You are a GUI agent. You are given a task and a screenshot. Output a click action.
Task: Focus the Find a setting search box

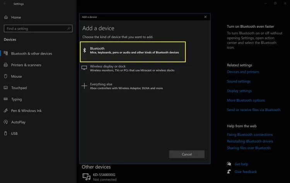point(38,29)
